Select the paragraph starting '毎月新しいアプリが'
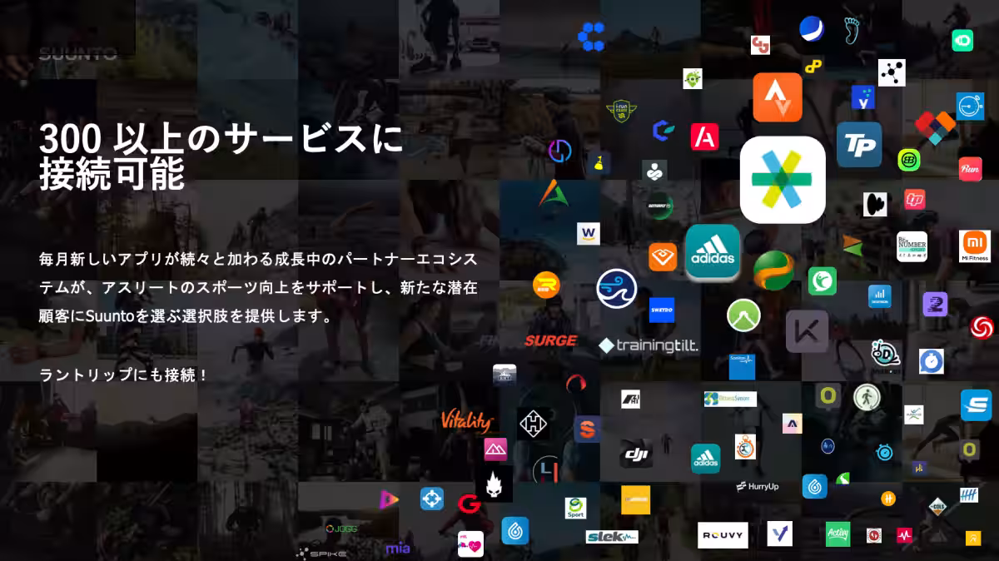 coord(258,288)
